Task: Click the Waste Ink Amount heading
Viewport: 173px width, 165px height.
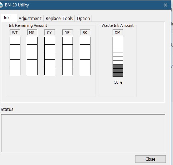Action: [x=118, y=25]
